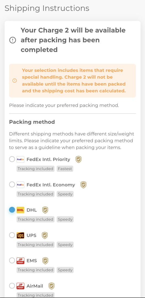Click the JP Post logo beside EMS
This screenshot has width=145, height=298.
20,260
